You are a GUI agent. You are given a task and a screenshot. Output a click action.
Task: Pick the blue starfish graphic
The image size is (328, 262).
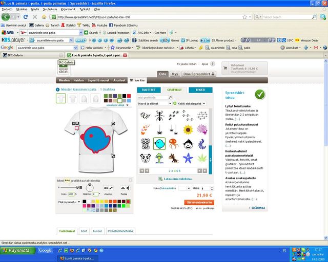pyautogui.click(x=188, y=157)
